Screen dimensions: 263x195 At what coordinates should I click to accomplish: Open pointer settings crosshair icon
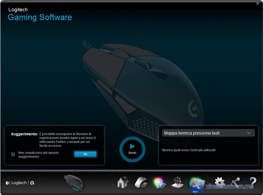click(177, 182)
